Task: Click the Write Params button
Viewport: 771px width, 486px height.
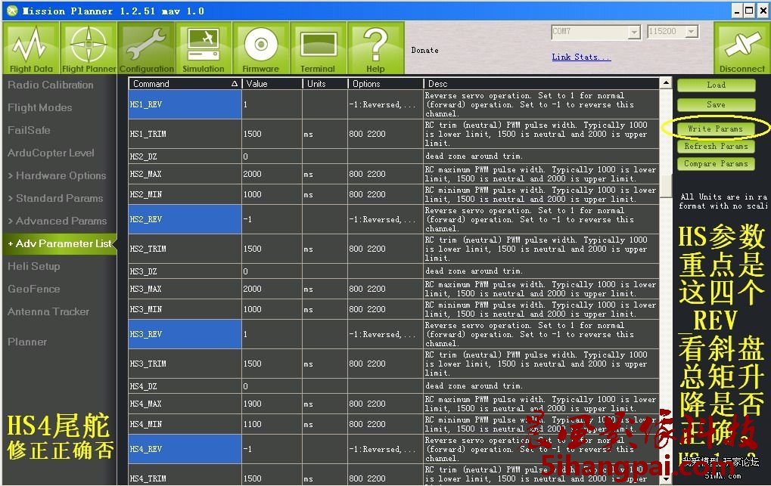Action: (716, 128)
